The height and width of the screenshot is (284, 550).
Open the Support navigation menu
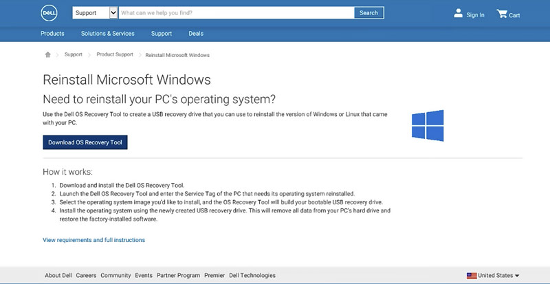[x=162, y=34]
